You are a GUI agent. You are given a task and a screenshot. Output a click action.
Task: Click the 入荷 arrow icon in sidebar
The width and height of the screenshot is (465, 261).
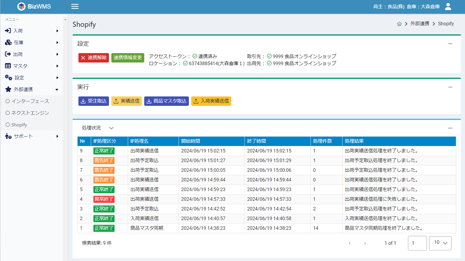coord(8,30)
